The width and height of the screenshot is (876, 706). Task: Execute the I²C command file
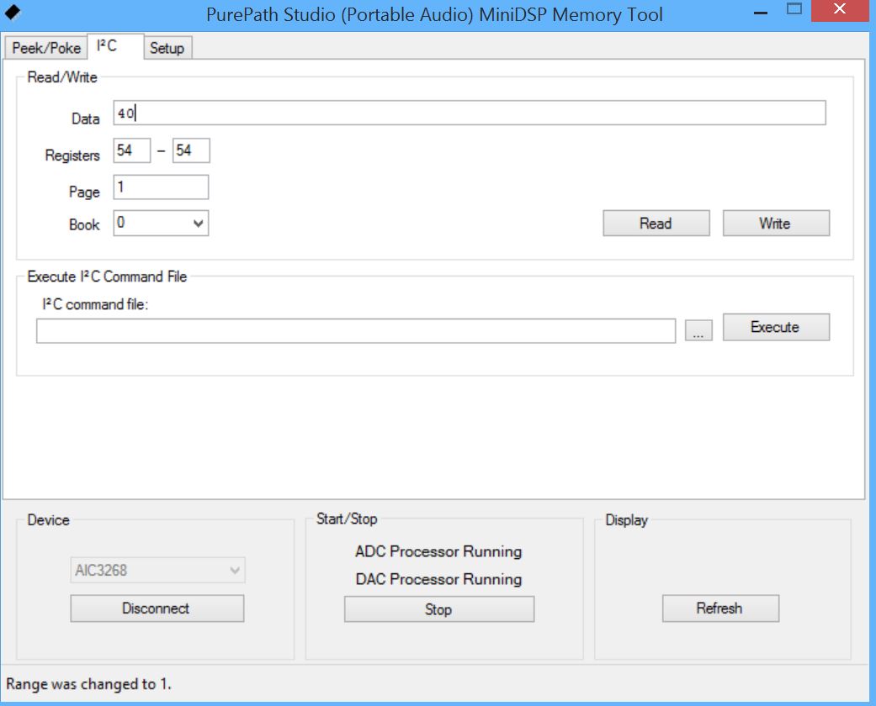(x=775, y=327)
